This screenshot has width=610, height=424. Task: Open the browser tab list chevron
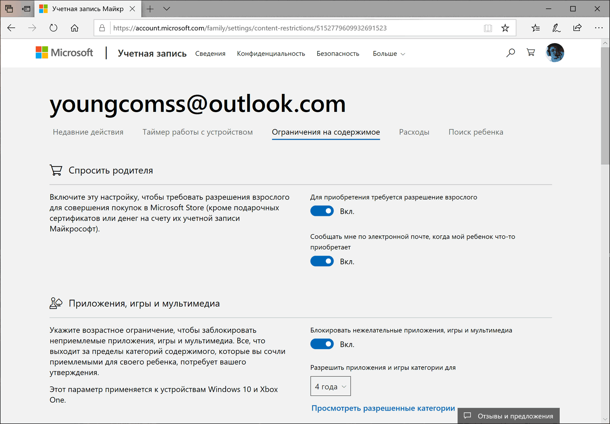pyautogui.click(x=166, y=9)
